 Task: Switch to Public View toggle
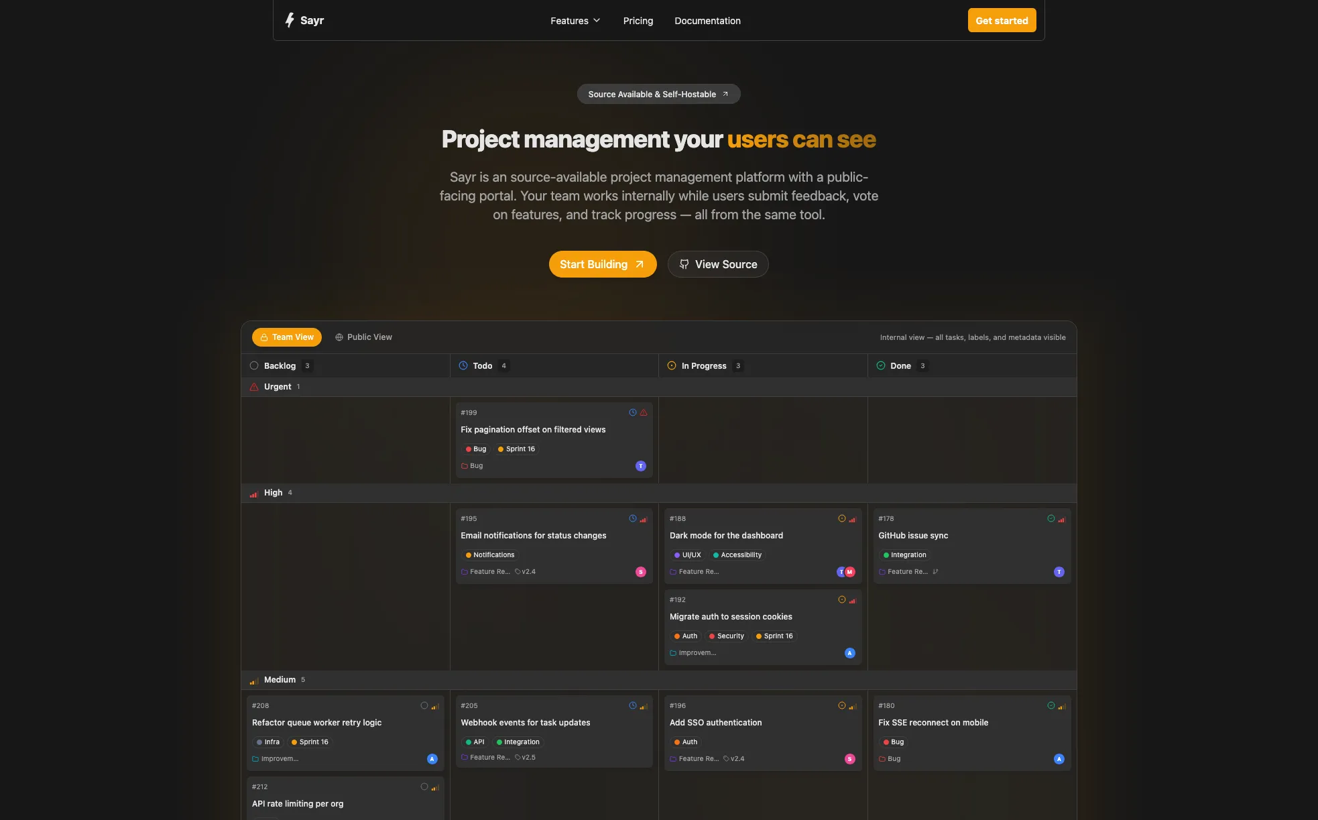click(x=363, y=337)
